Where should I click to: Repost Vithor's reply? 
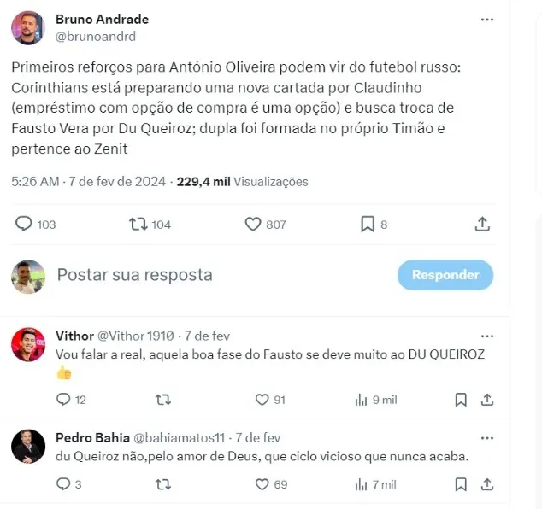click(162, 400)
